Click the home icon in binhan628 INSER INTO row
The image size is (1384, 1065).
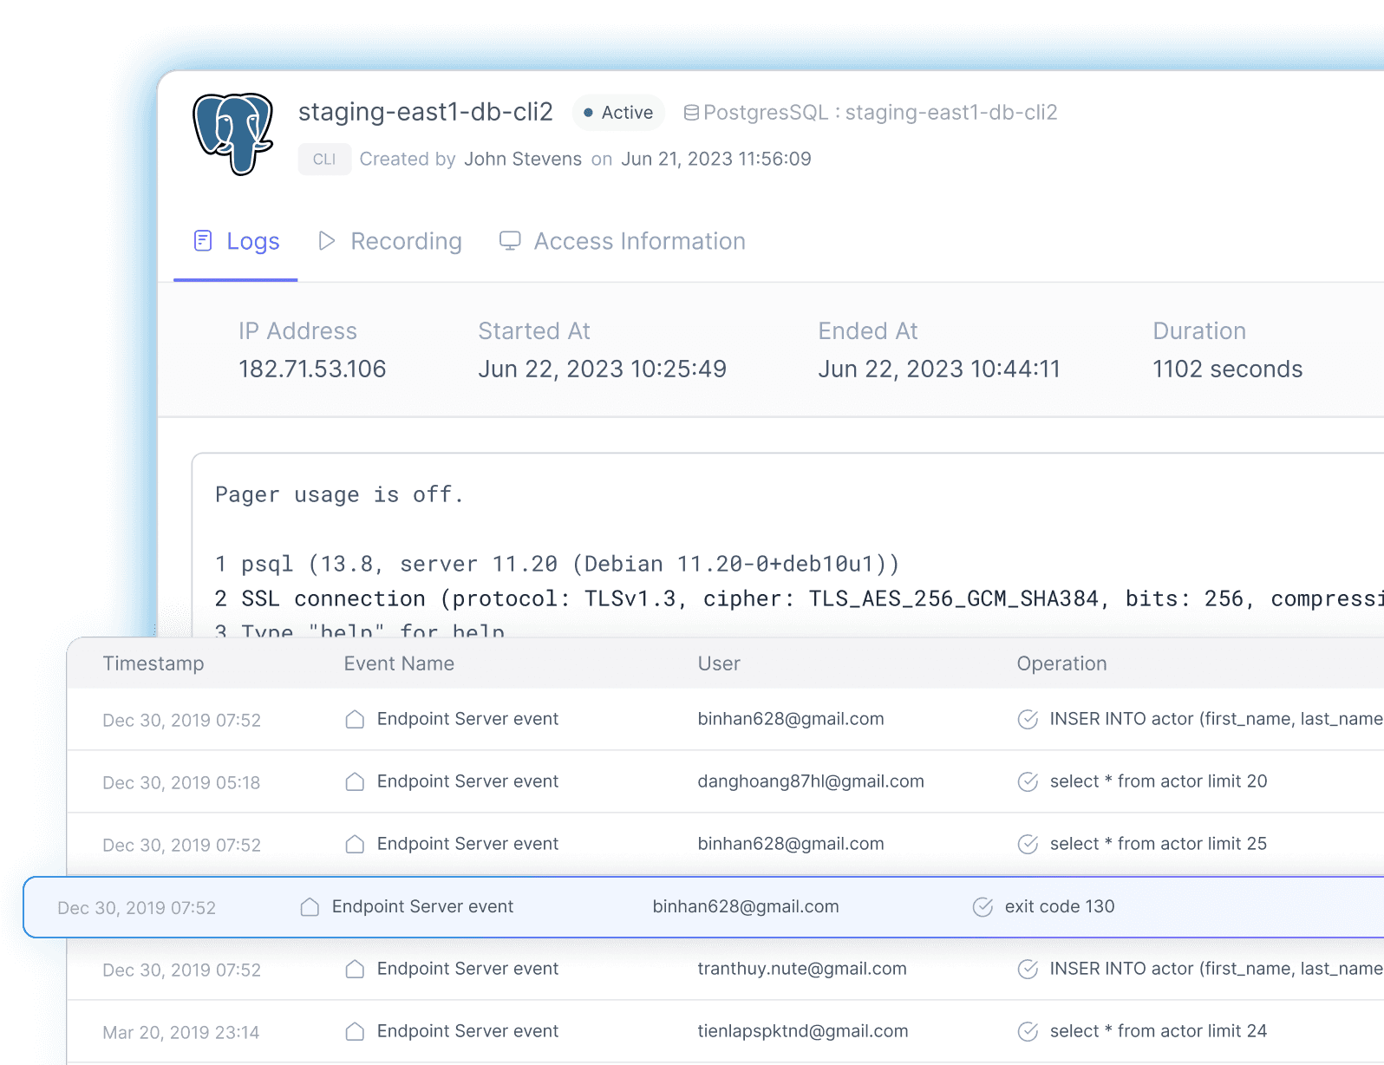(355, 719)
